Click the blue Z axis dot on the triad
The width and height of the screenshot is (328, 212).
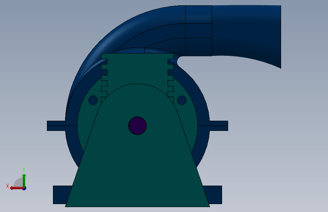click(x=25, y=189)
